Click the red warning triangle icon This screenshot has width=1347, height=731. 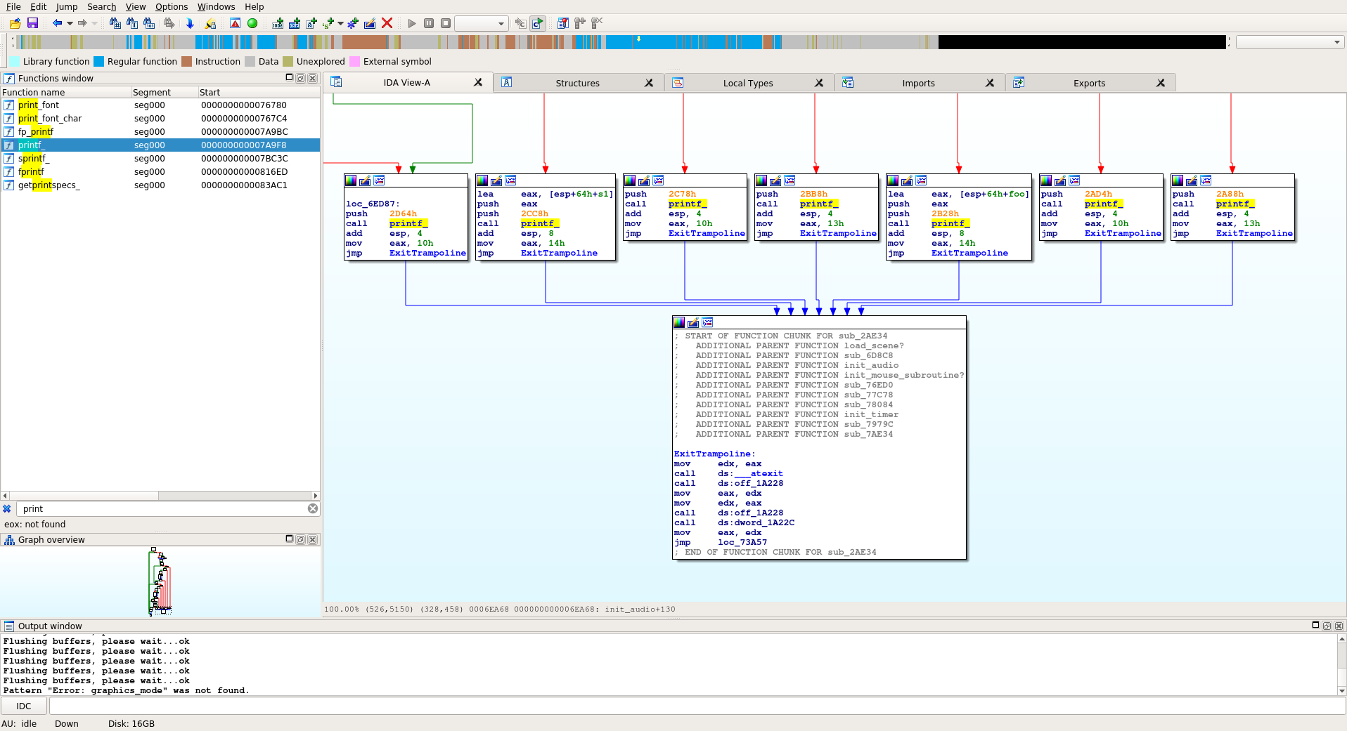[236, 23]
